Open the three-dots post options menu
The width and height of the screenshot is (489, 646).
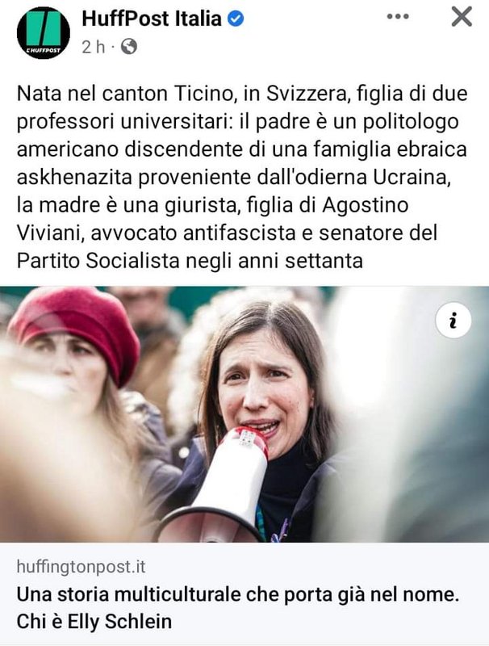click(x=398, y=16)
